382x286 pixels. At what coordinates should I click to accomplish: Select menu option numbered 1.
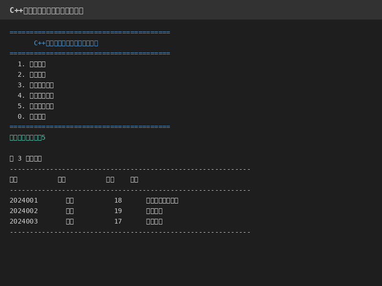[32, 64]
